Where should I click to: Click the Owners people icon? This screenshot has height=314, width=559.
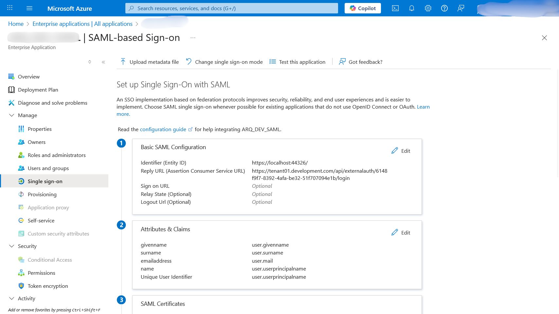point(21,142)
